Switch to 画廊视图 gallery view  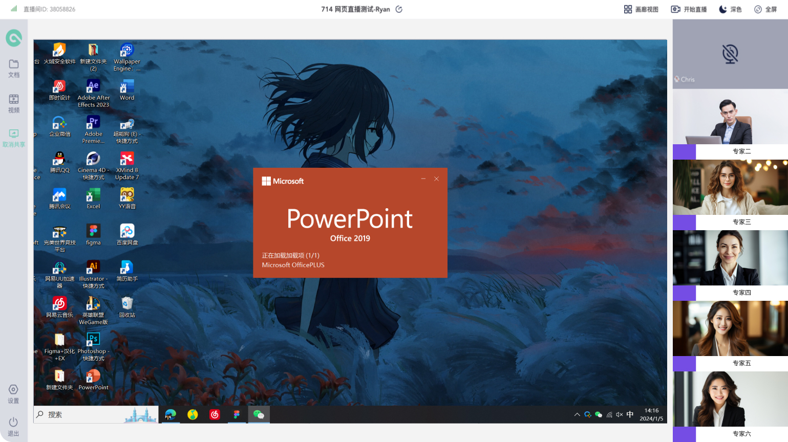coord(641,9)
